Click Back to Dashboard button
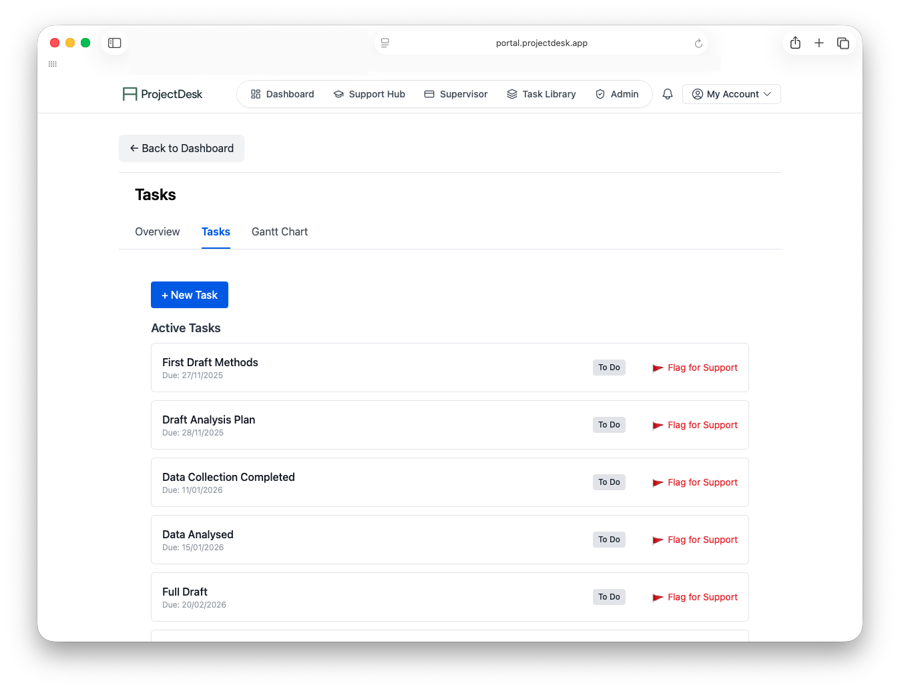 point(182,148)
